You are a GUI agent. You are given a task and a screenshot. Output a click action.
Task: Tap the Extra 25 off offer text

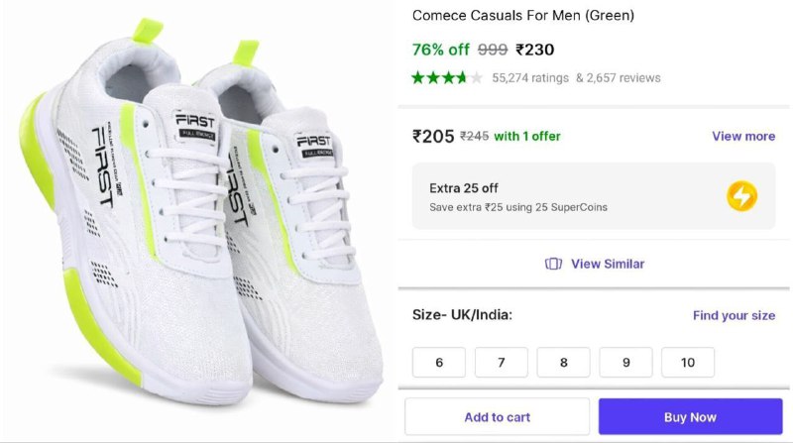[x=464, y=187]
